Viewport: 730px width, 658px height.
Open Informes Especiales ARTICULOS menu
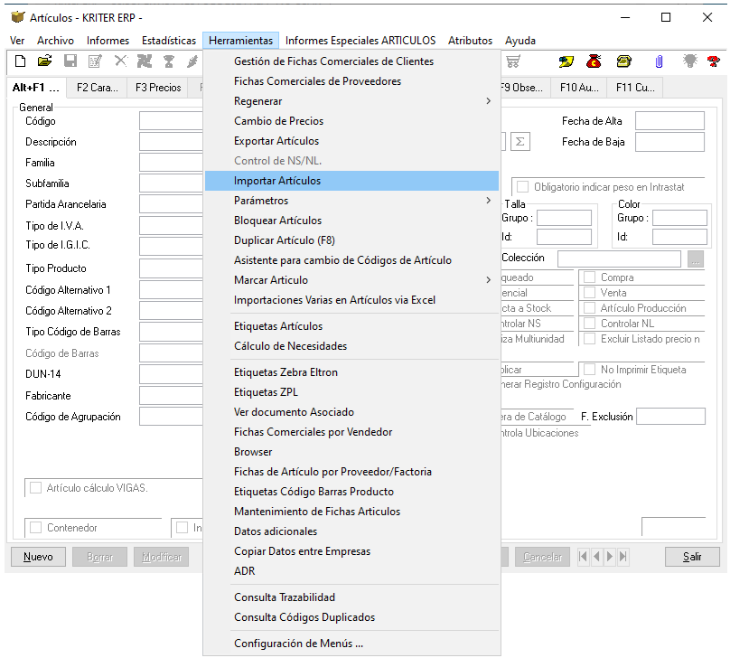(360, 41)
